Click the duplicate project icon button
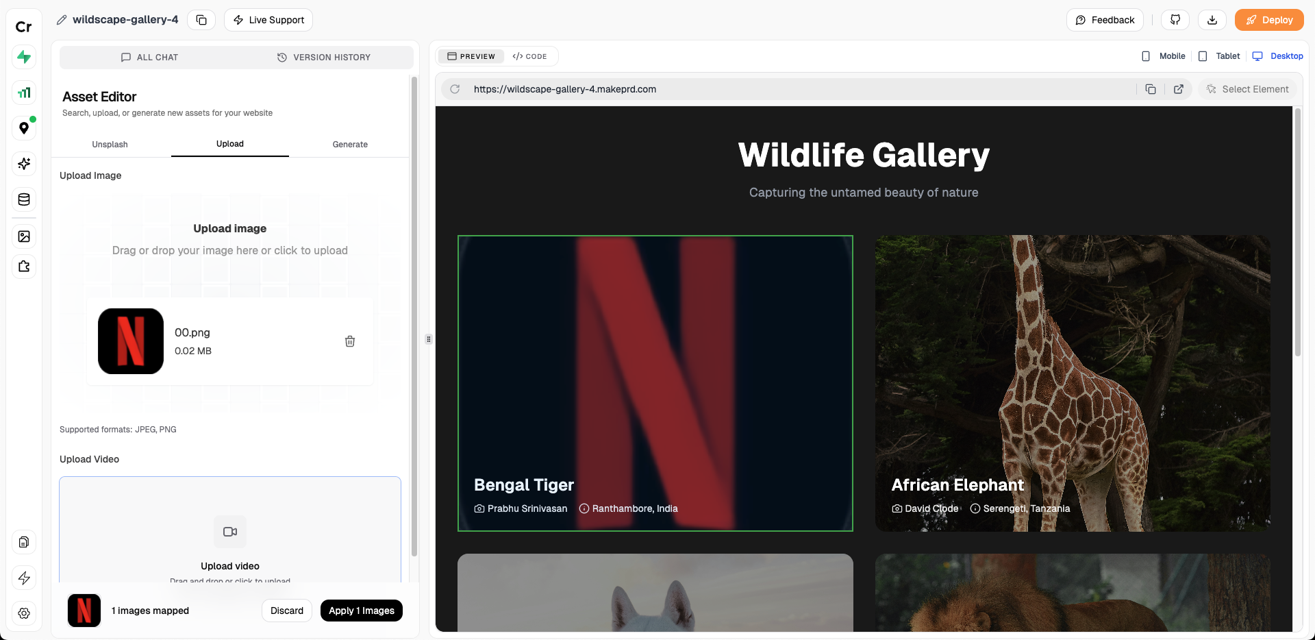Image resolution: width=1315 pixels, height=640 pixels. 201,20
